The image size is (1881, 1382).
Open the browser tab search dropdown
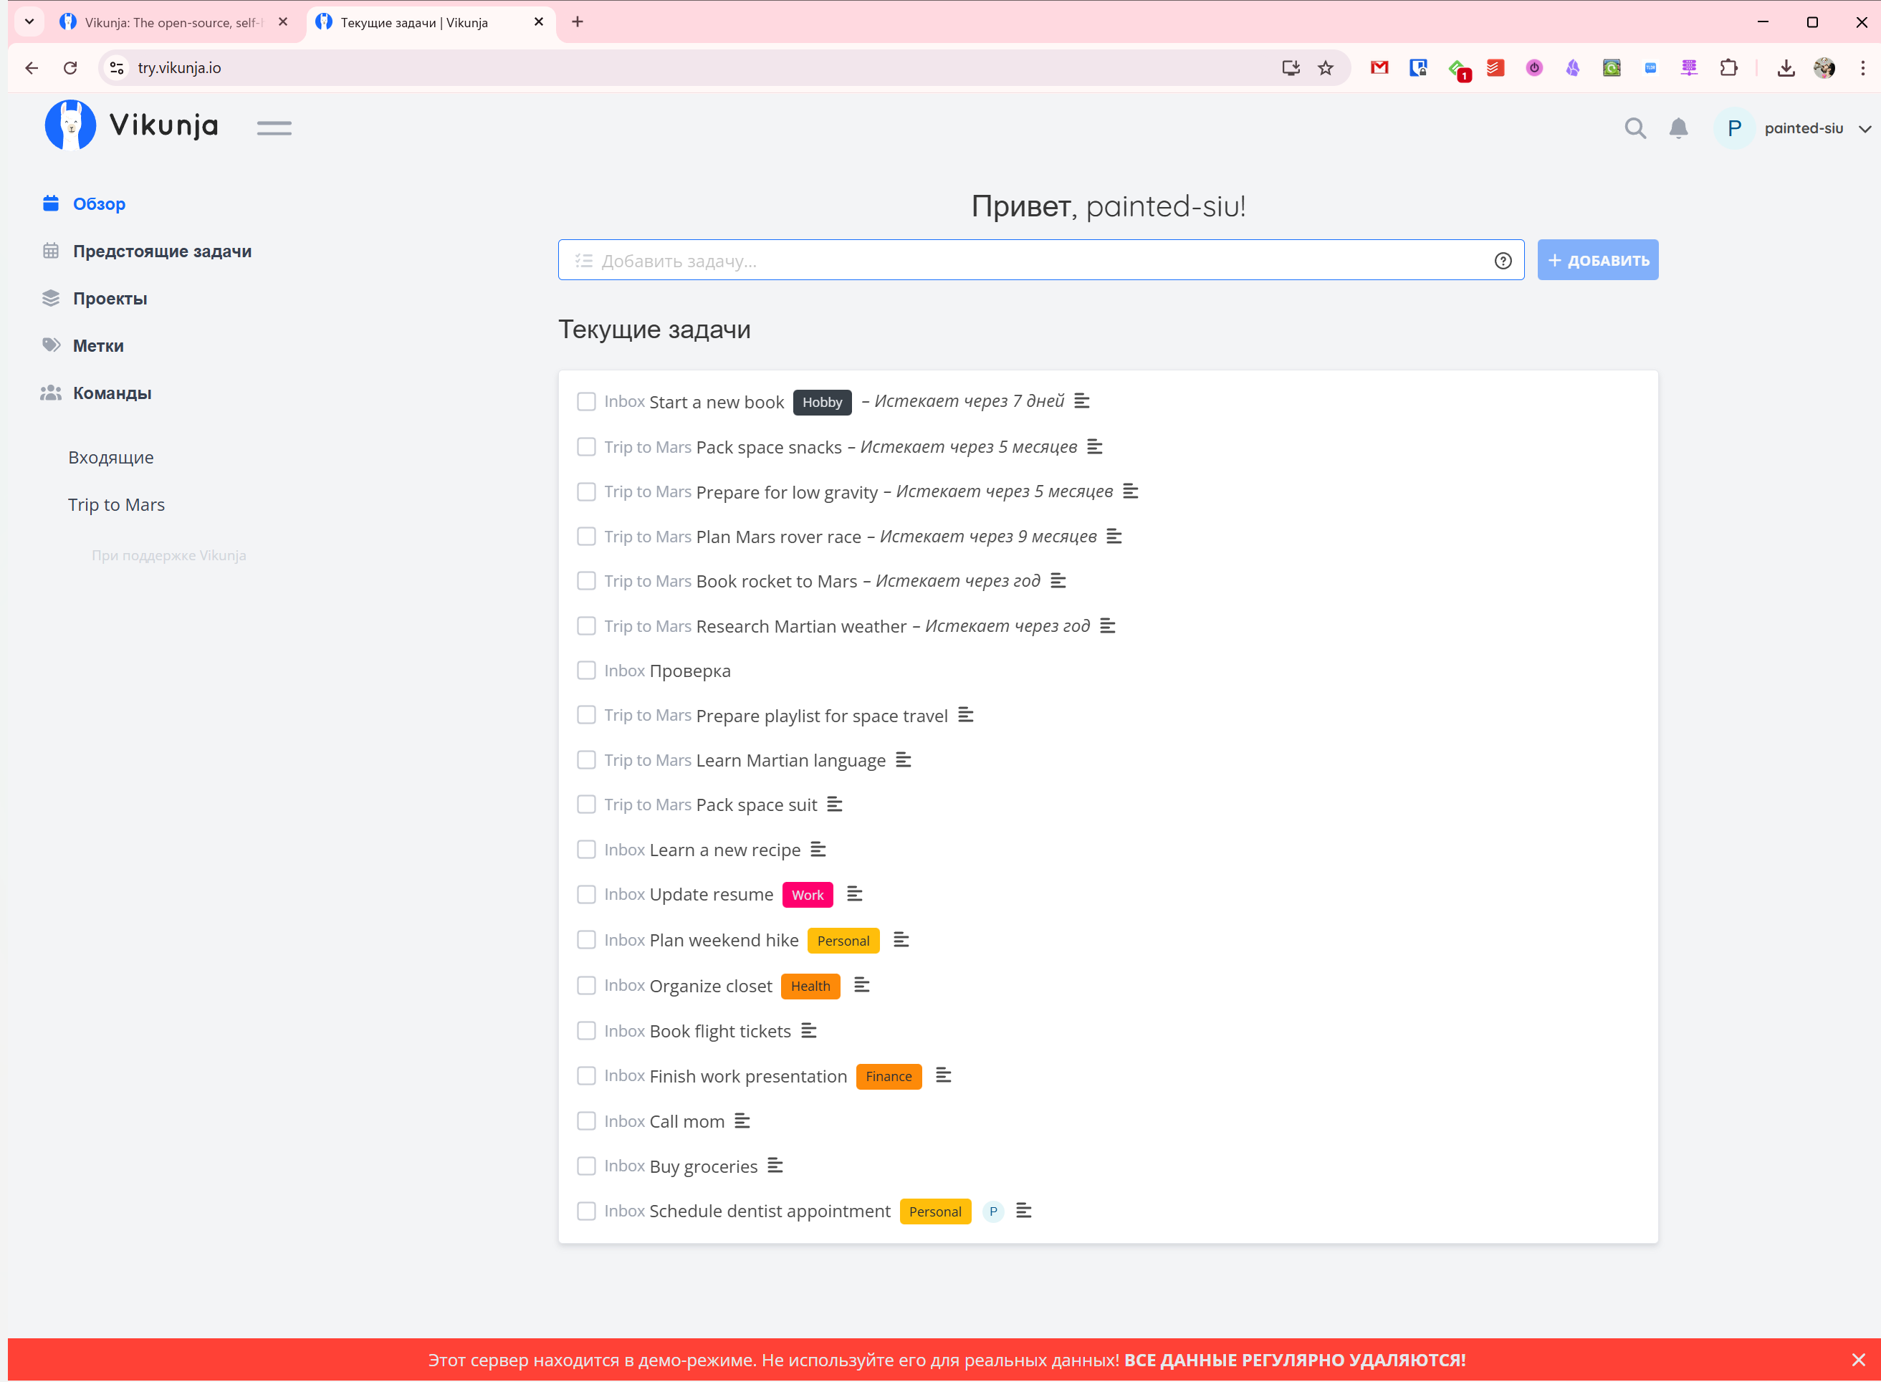29,21
